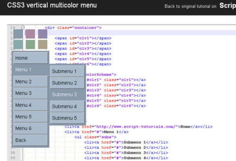236x161 pixels.
Task: Open Submenu 5 from the flyout
Action: point(67,118)
